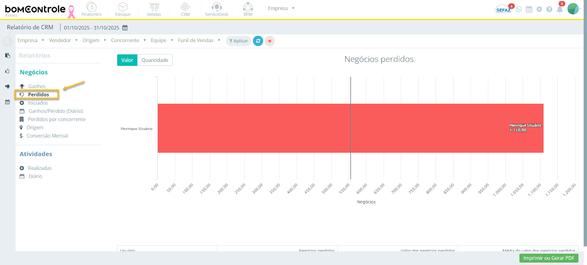This screenshot has width=587, height=265.
Task: Select Perdidos por concorrente report
Action: coord(56,119)
